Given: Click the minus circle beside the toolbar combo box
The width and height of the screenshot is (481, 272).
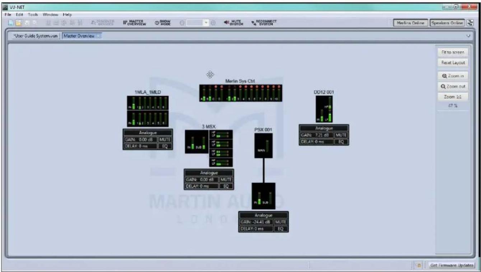Looking at the screenshot, I should (182, 23).
